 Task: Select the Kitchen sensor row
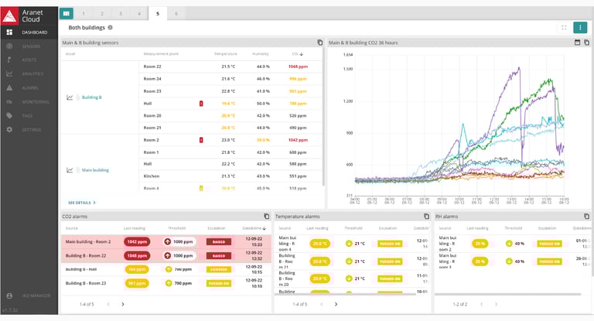pos(230,176)
